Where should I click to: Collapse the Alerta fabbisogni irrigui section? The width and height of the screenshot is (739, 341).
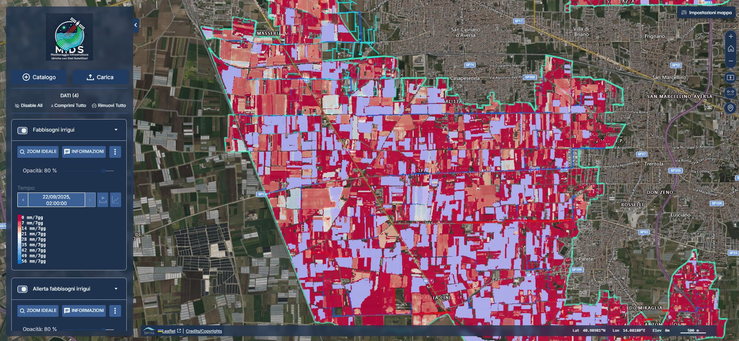coord(116,289)
